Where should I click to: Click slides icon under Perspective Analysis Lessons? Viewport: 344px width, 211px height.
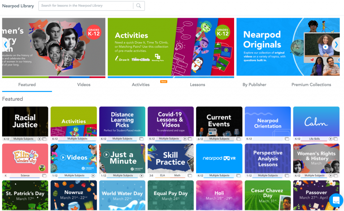[x=287, y=176]
